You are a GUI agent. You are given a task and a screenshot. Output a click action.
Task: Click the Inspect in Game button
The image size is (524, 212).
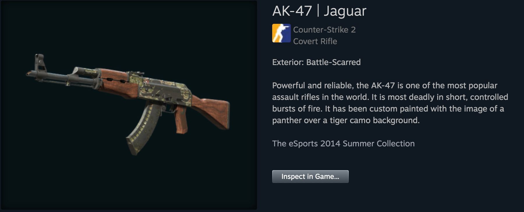tap(310, 177)
